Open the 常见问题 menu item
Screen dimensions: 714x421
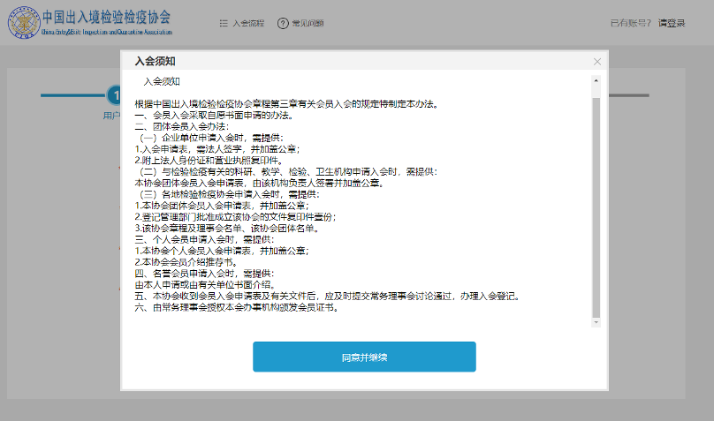(307, 23)
